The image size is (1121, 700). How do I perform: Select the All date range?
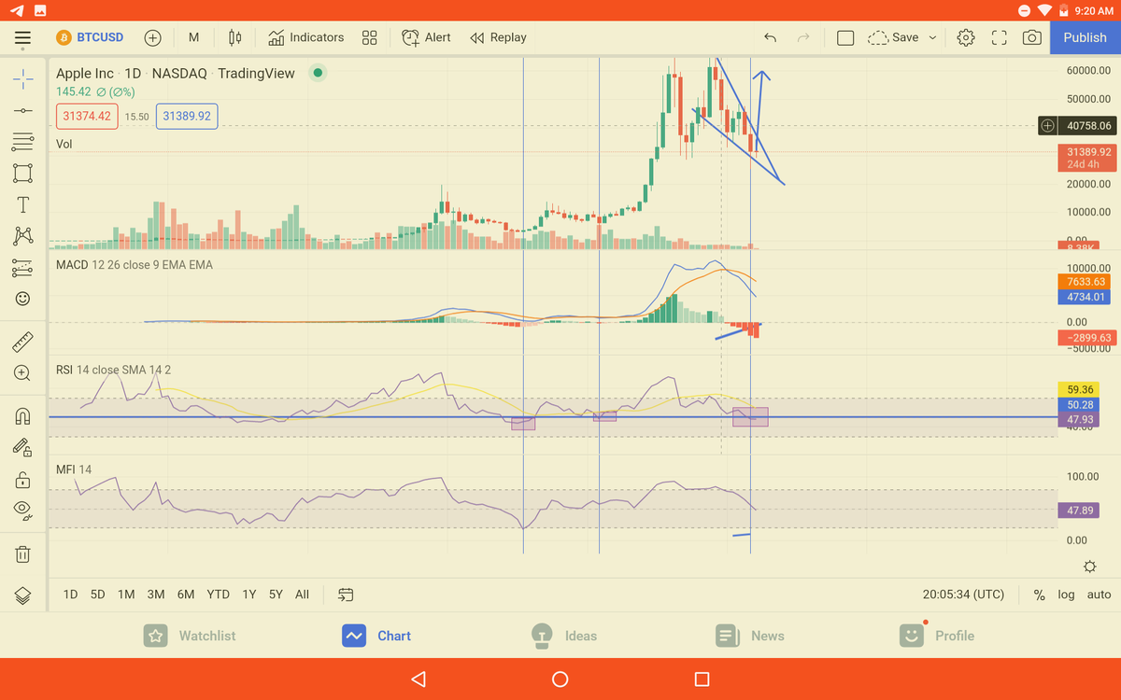pos(302,595)
